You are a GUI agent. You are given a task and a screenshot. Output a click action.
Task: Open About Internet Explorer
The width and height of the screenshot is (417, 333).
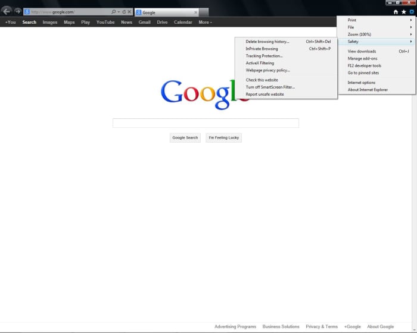click(376, 90)
